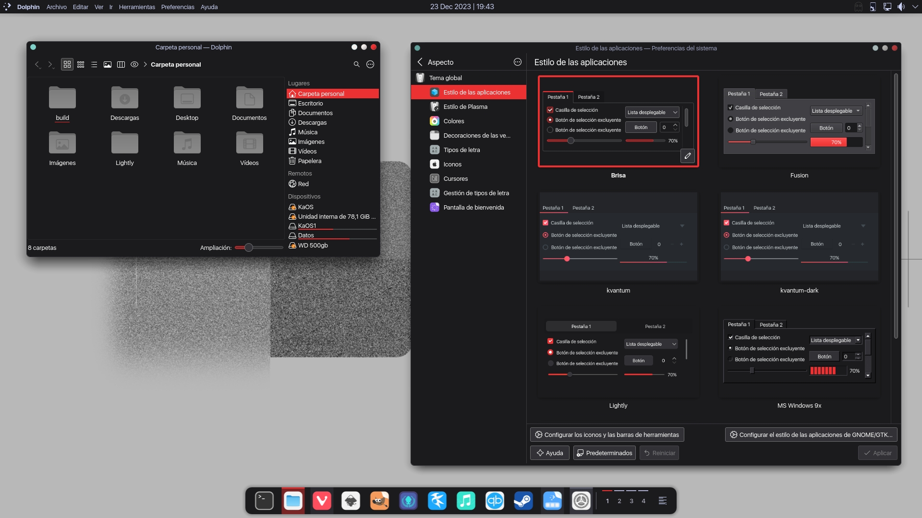Open Iconos settings
The image size is (922, 518).
pyautogui.click(x=469, y=165)
